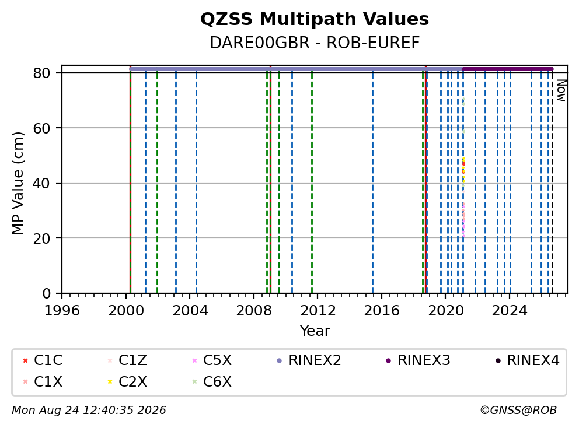Click the RINEX4 black legend dot

[498, 360]
